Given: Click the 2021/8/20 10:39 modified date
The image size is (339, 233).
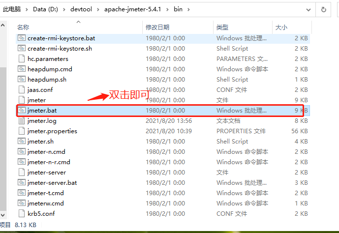Looking at the screenshot, I should pyautogui.click(x=169, y=131).
